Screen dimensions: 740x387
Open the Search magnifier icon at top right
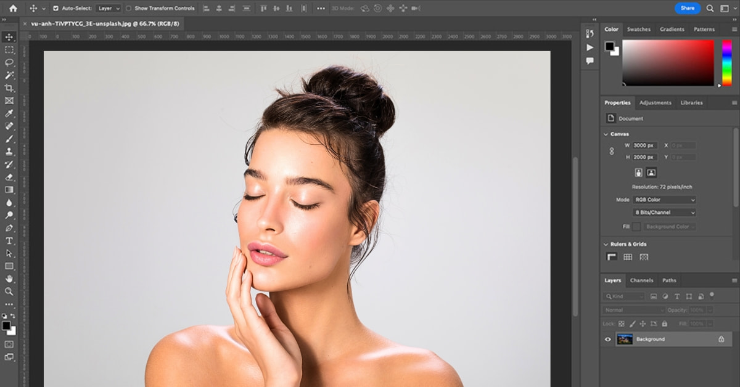(710, 9)
